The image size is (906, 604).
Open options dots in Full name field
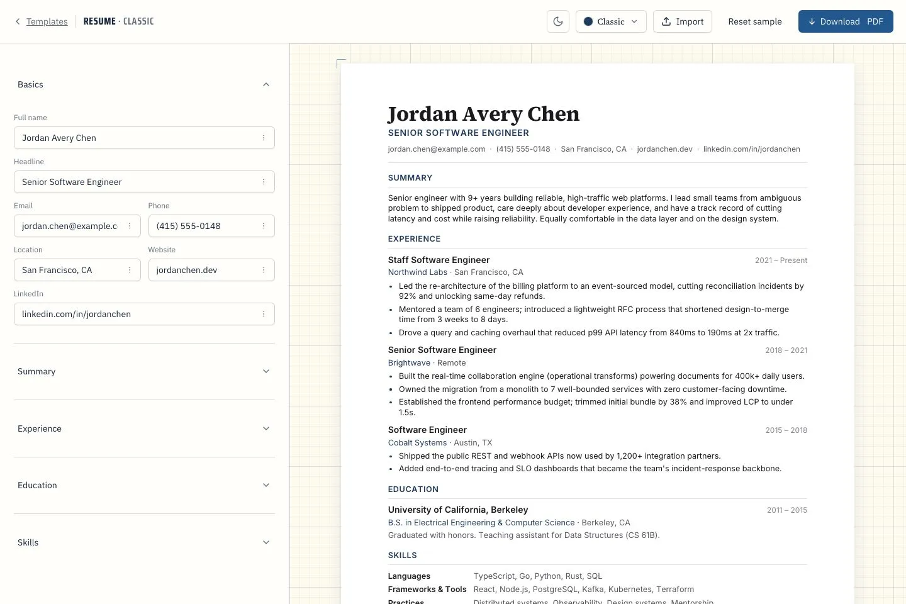tap(264, 138)
